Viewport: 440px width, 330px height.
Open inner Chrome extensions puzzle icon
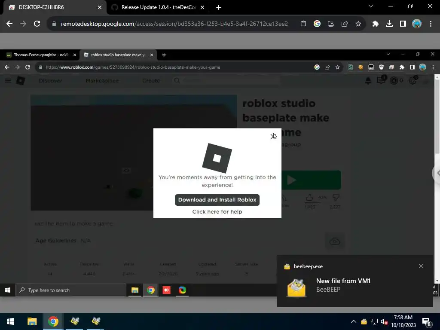[402, 67]
